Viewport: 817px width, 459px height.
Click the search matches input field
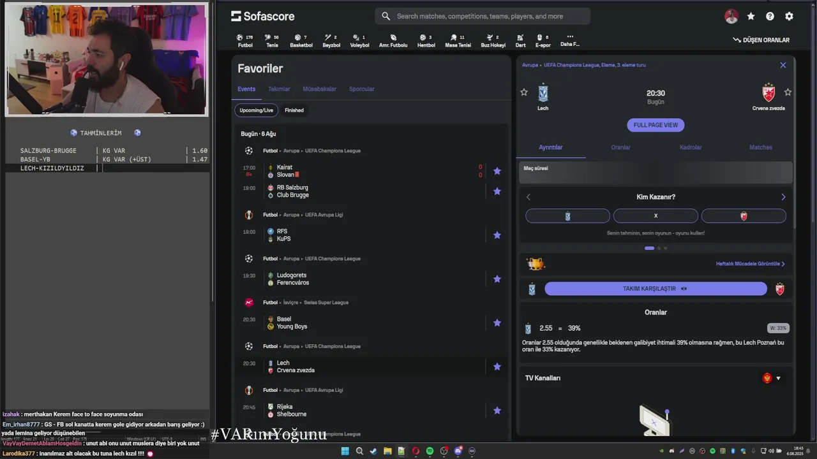pyautogui.click(x=483, y=16)
